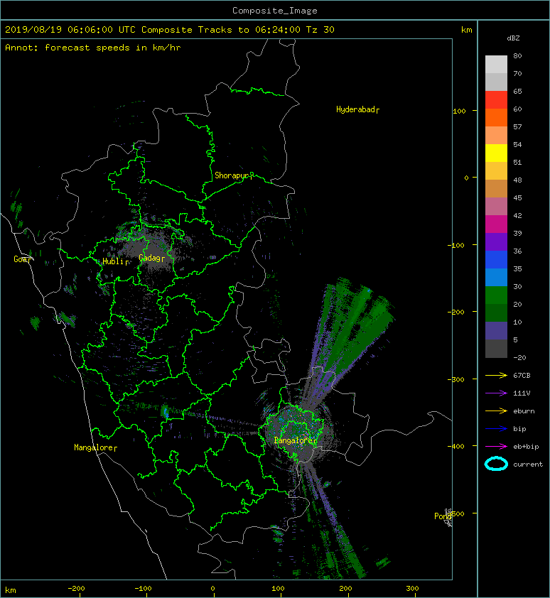Click the Hubli city label
The width and height of the screenshot is (550, 598).
[x=115, y=261]
